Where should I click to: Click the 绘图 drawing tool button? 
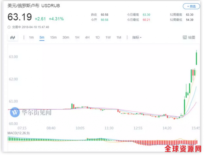(x=189, y=37)
